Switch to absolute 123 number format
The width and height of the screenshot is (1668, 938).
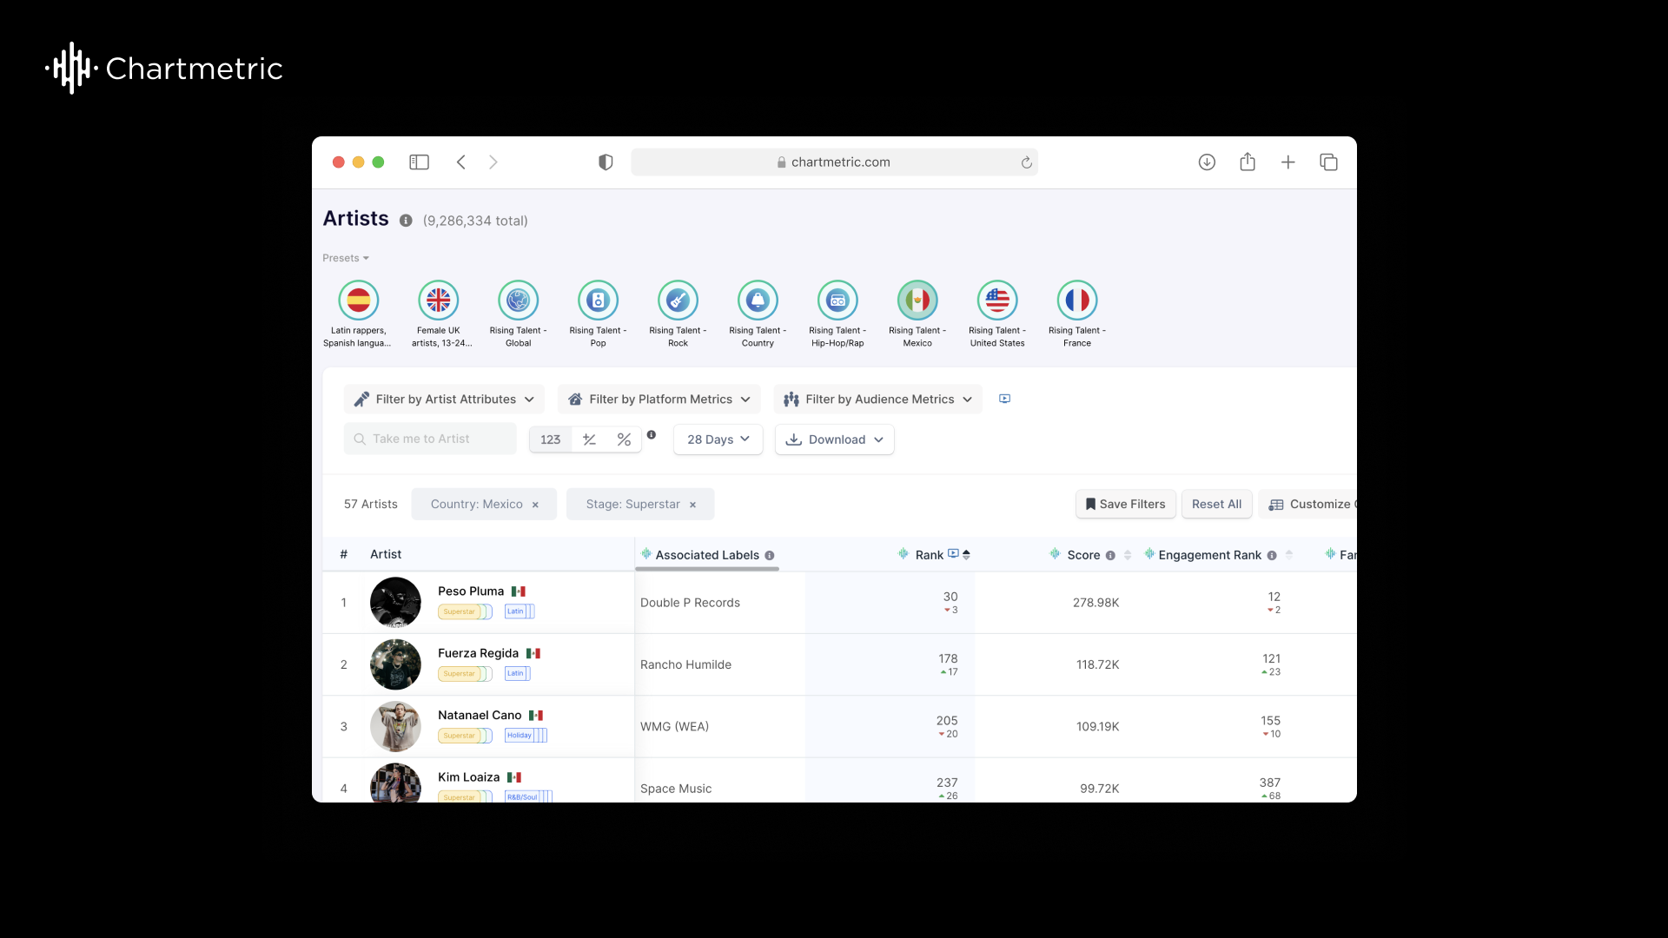pyautogui.click(x=551, y=439)
